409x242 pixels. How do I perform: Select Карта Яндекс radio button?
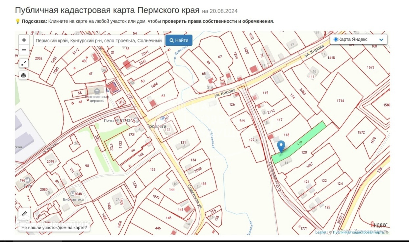[x=336, y=39]
